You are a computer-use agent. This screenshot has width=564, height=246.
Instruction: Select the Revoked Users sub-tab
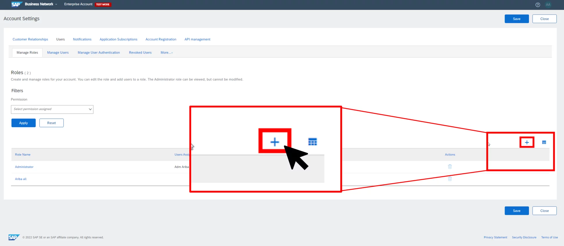click(140, 53)
